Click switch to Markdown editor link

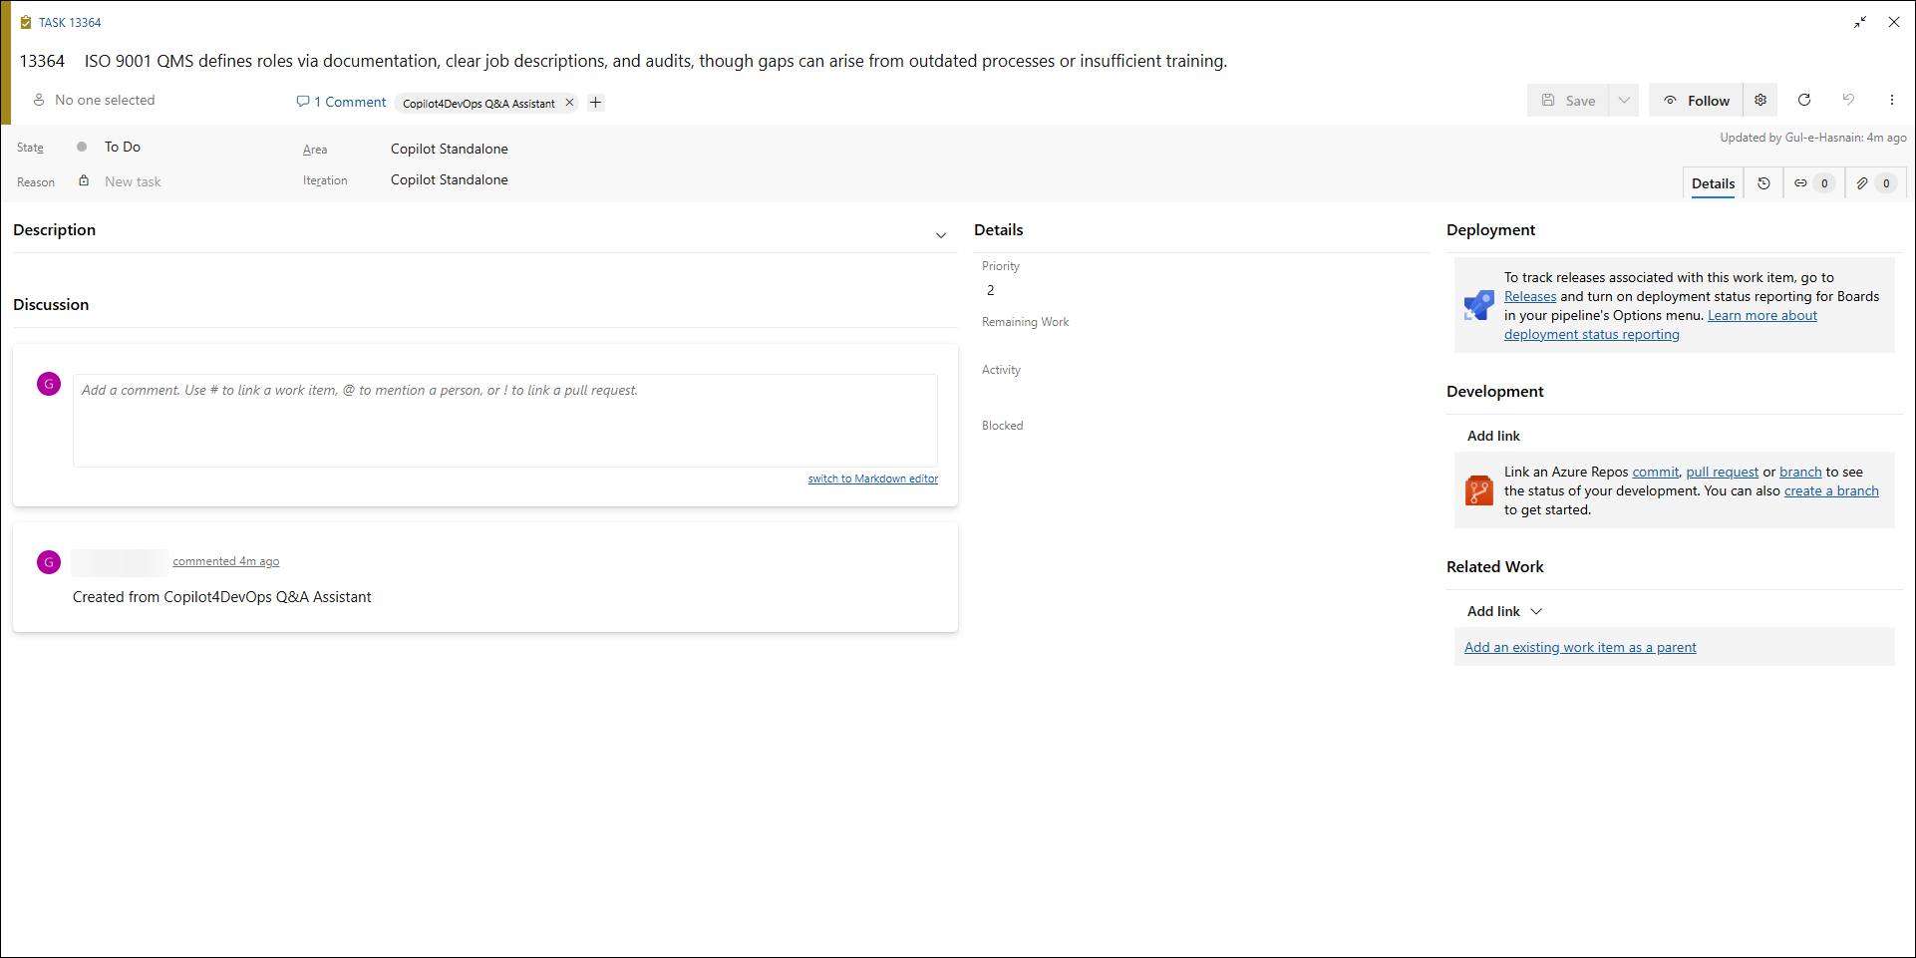(872, 479)
